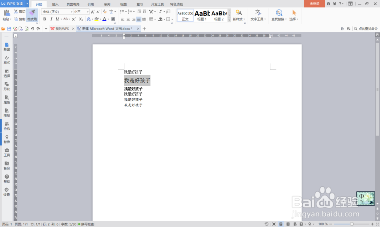Image resolution: width=380 pixels, height=227 pixels.
Task: Open the sidebar Collaborate (协作) panel
Action: (x=7, y=126)
